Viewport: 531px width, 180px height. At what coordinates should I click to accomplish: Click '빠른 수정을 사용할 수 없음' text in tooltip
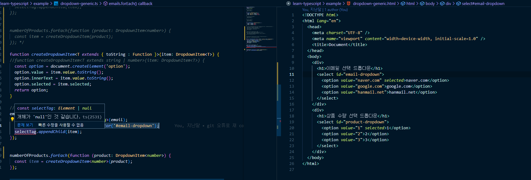[61, 125]
